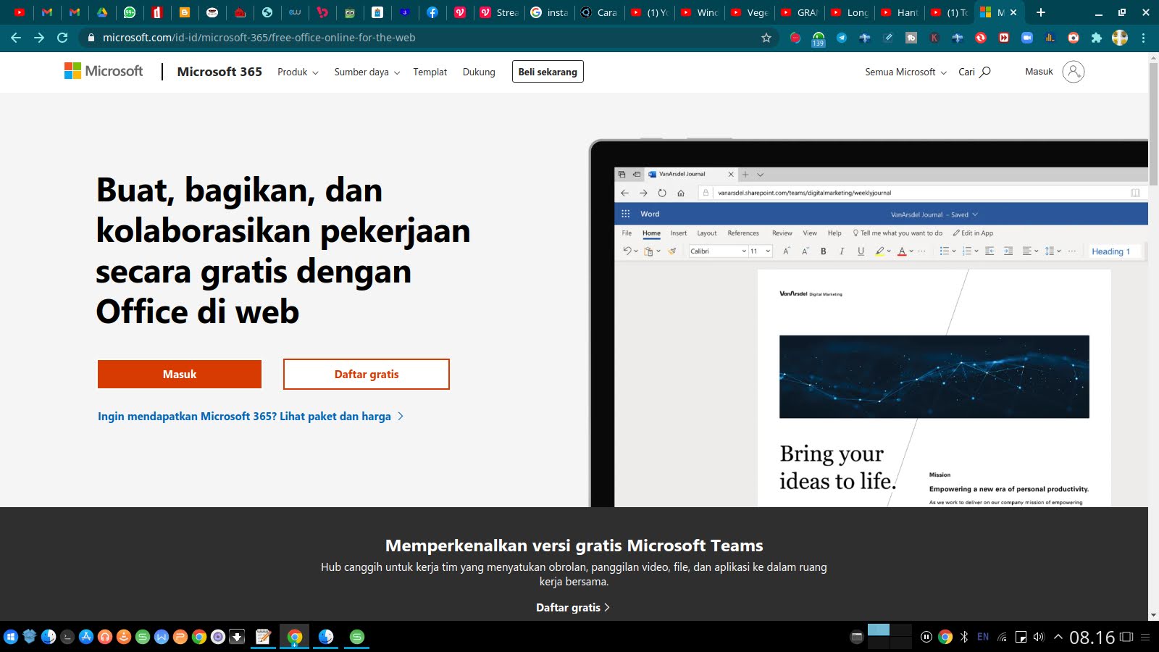Open the Dukung menu item
This screenshot has width=1159, height=652.
(x=479, y=72)
